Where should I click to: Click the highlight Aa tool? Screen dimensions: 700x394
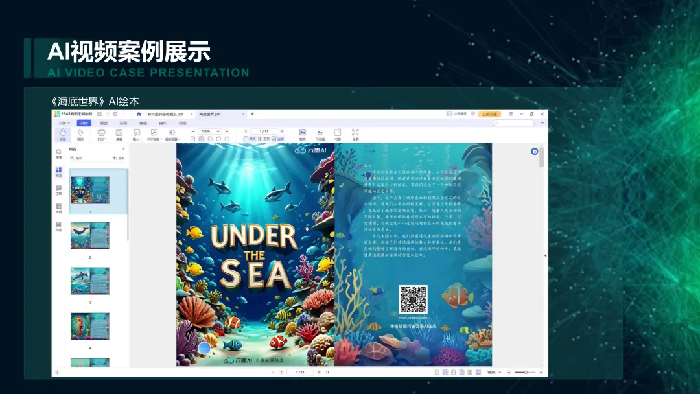pyautogui.click(x=302, y=134)
